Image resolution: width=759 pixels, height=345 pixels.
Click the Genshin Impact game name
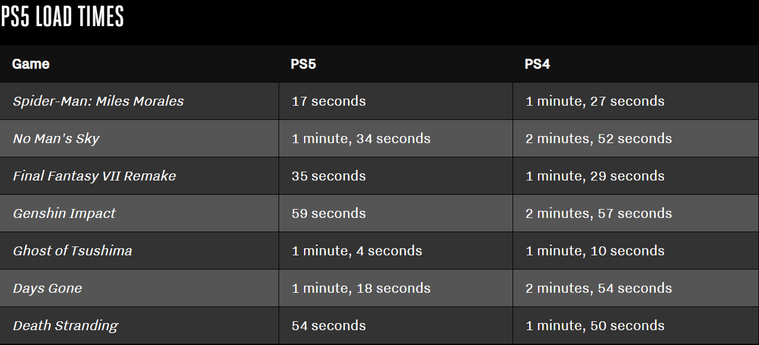tap(64, 213)
